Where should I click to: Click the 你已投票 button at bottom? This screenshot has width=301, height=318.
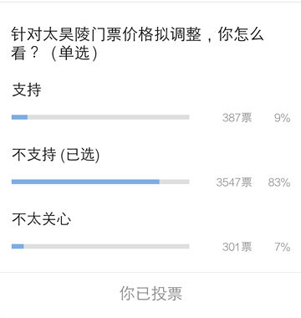(x=150, y=293)
